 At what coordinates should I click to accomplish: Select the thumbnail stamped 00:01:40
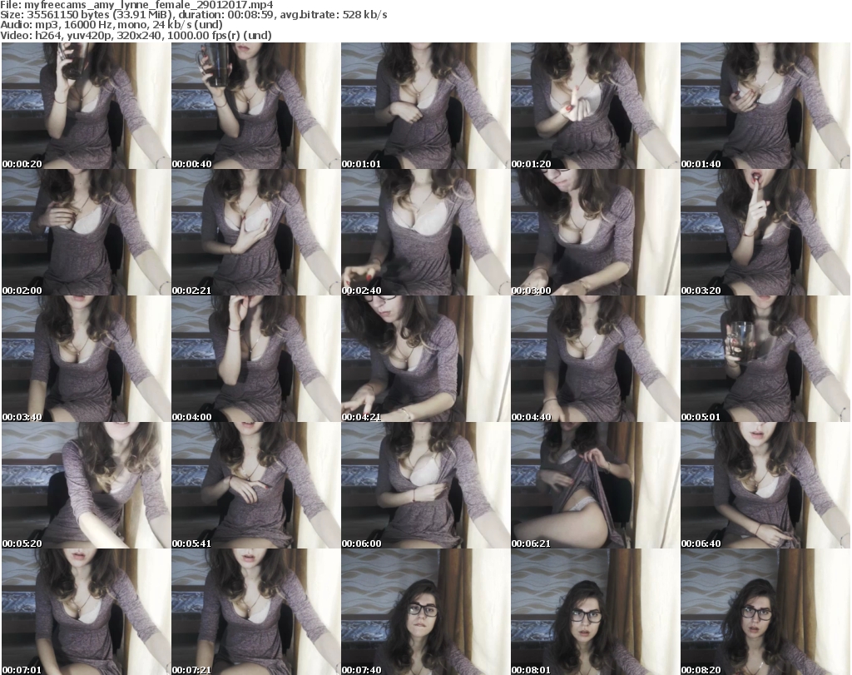[x=765, y=106]
